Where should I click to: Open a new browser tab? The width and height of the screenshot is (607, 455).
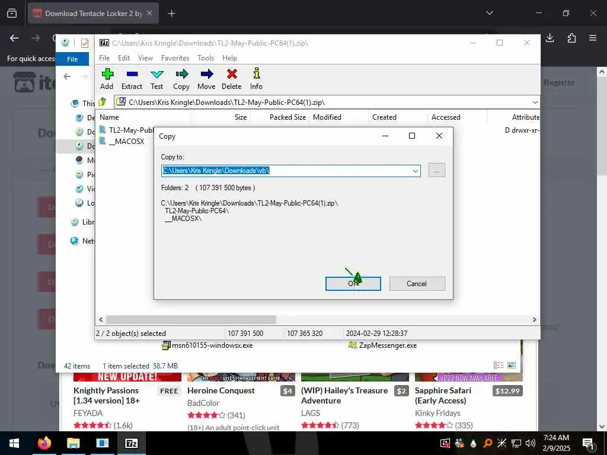(171, 14)
